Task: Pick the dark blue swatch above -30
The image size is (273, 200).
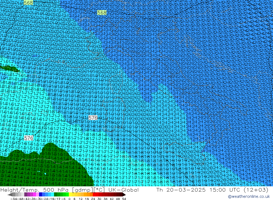Action: pyautogui.click(x=40, y=195)
